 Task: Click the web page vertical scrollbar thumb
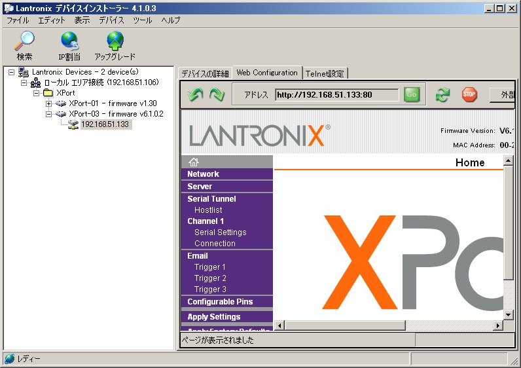(x=509, y=223)
